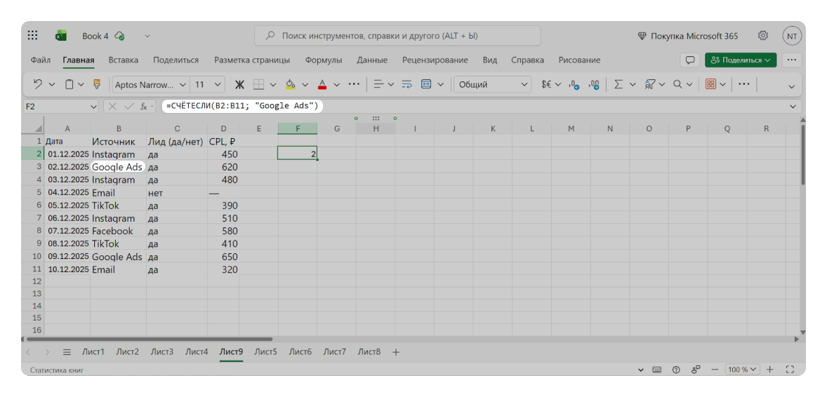This screenshot has width=827, height=397.
Task: Click Покупка Microsoft 365 link
Action: click(x=687, y=36)
